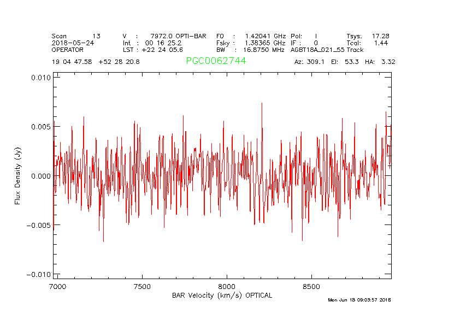Click the BAR Velocity (km/s) OPTICAL label
Screen dimensions: 460x325
(222, 296)
